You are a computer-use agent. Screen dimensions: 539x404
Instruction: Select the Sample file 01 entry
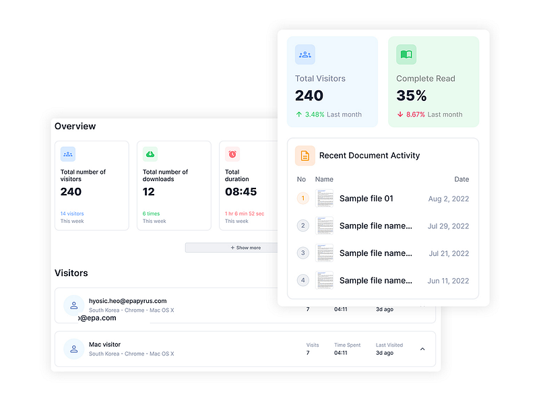click(x=368, y=198)
